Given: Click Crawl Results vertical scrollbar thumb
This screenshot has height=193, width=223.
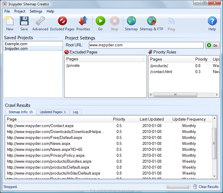Looking at the screenshot, I should click(x=214, y=143).
